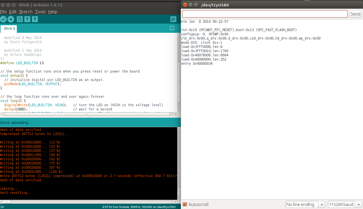
Task: Click the serial monitor text input field
Action: click(x=265, y=14)
